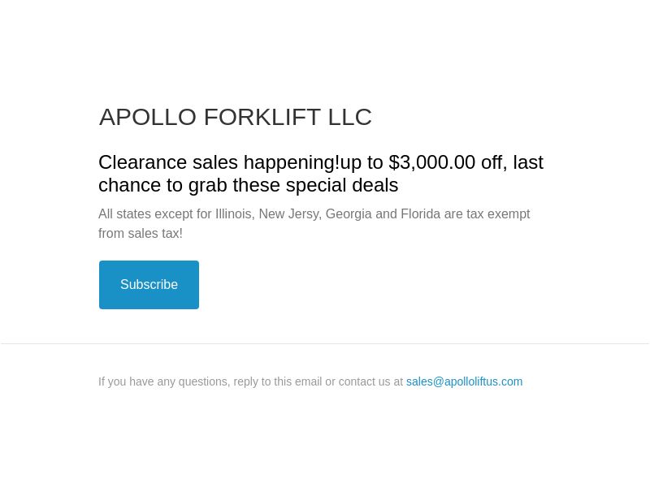The image size is (650, 487).
Task: Click New Jersy in the tax note
Action: pyautogui.click(x=290, y=214)
